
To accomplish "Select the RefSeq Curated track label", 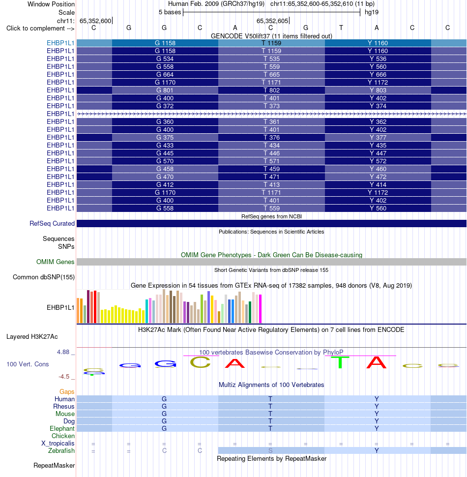I will (x=52, y=224).
